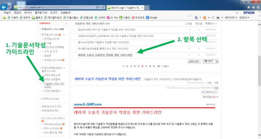Screen dimensions: 261x139
Task: Open the 비즈인포 bookmark
Action: click(x=138, y=18)
